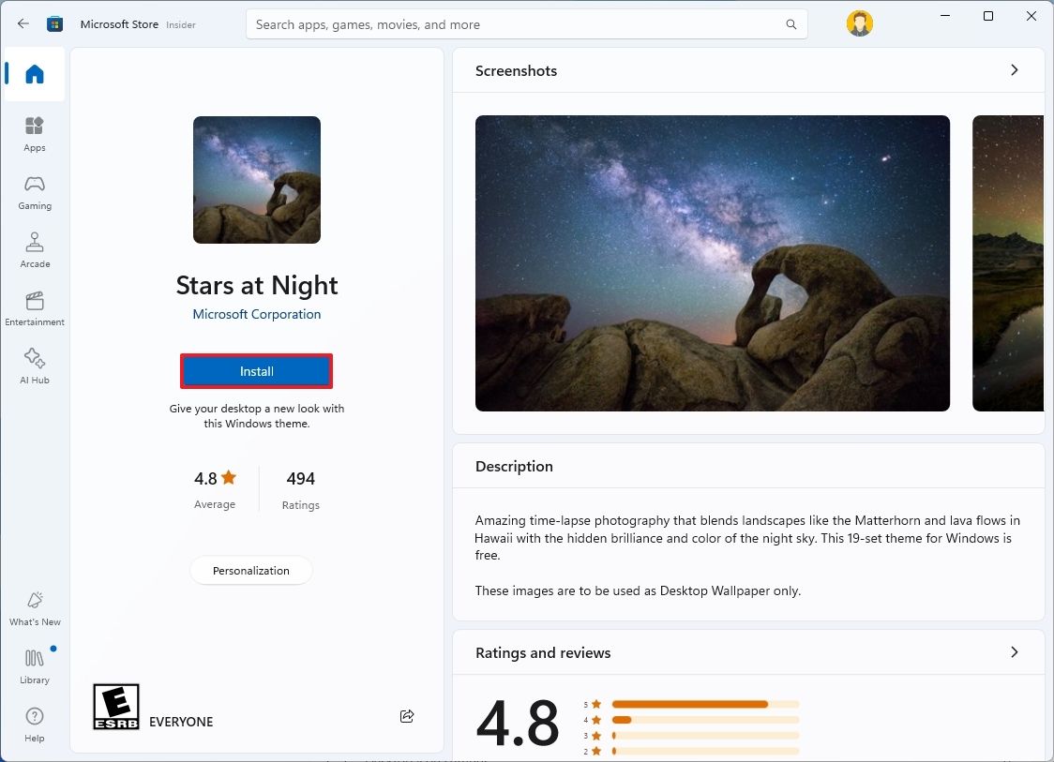Open the Personalization category tag
This screenshot has height=762, width=1054.
250,570
